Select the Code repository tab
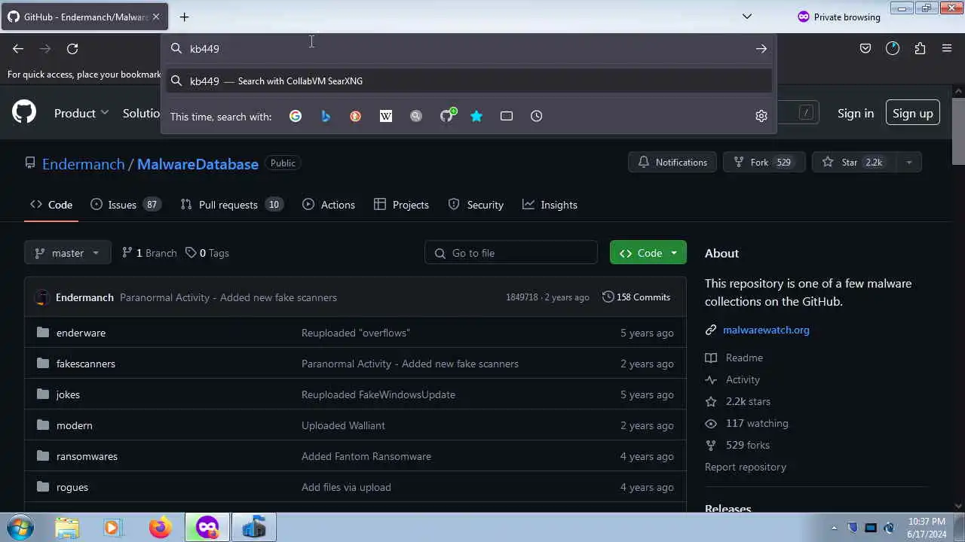Viewport: 965px width, 542px height. tap(51, 205)
